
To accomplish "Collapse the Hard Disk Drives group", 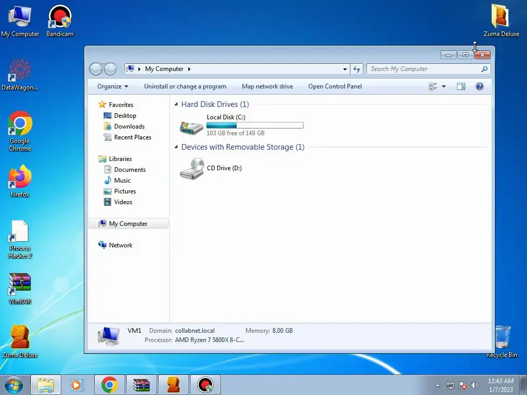I will coord(176,104).
